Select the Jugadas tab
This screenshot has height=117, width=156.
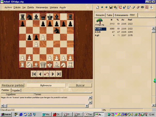17,90
